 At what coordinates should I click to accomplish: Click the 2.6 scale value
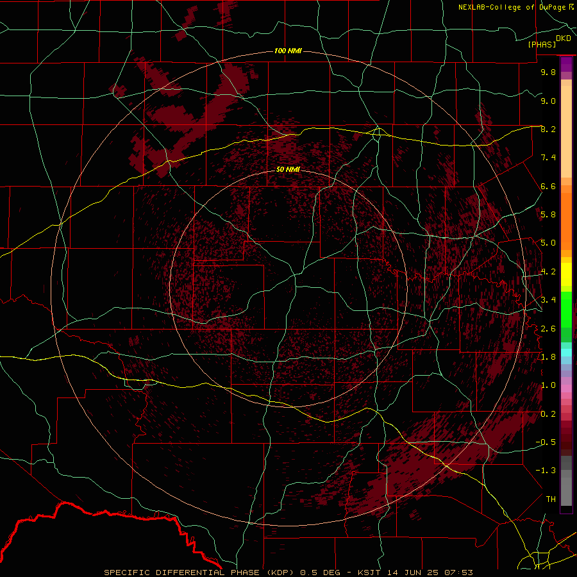[x=548, y=329]
